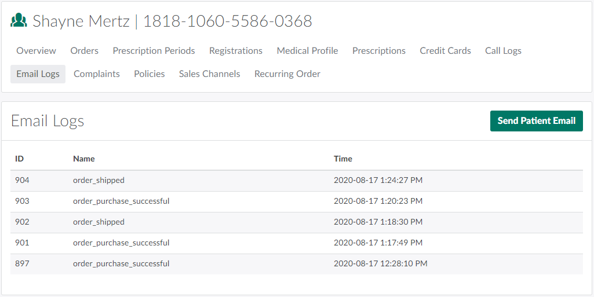Select the Email Logs tab
This screenshot has width=594, height=297.
click(x=38, y=74)
